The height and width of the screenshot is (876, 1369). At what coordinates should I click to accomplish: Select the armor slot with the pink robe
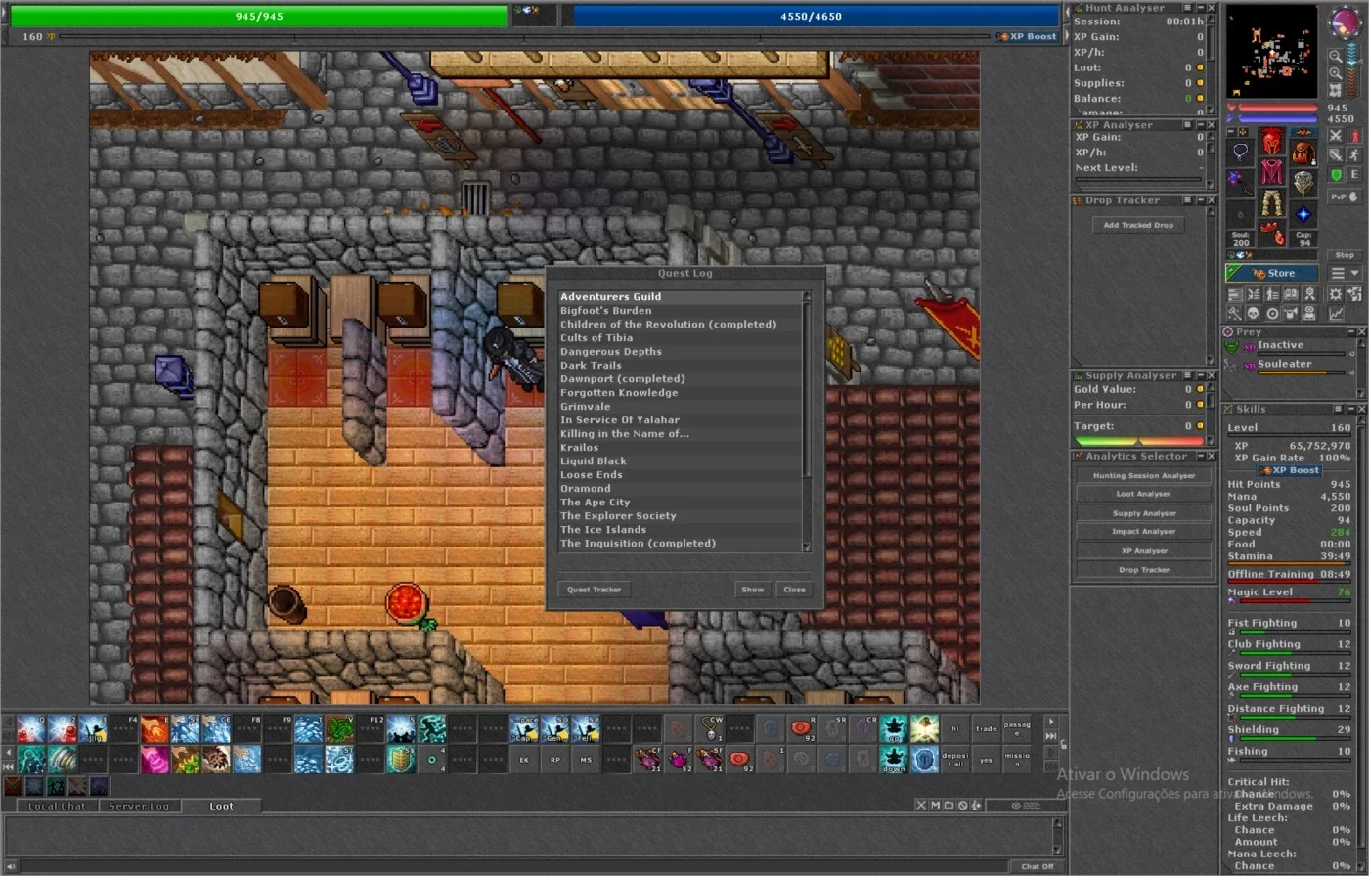1272,171
